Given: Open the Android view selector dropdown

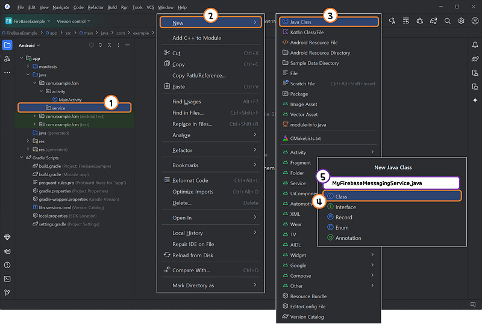Looking at the screenshot, I should (29, 46).
